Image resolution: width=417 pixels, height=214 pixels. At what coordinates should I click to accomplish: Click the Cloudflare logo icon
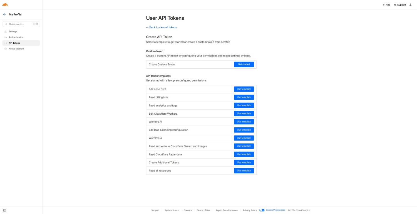coord(5,4)
